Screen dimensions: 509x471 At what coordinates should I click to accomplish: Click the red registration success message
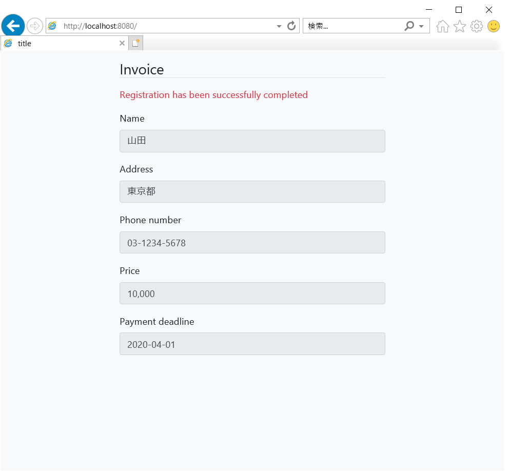[x=213, y=95]
